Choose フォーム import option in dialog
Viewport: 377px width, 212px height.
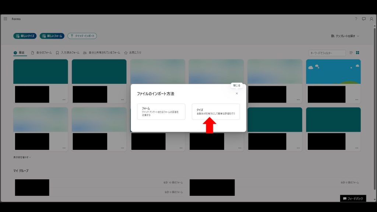161,112
